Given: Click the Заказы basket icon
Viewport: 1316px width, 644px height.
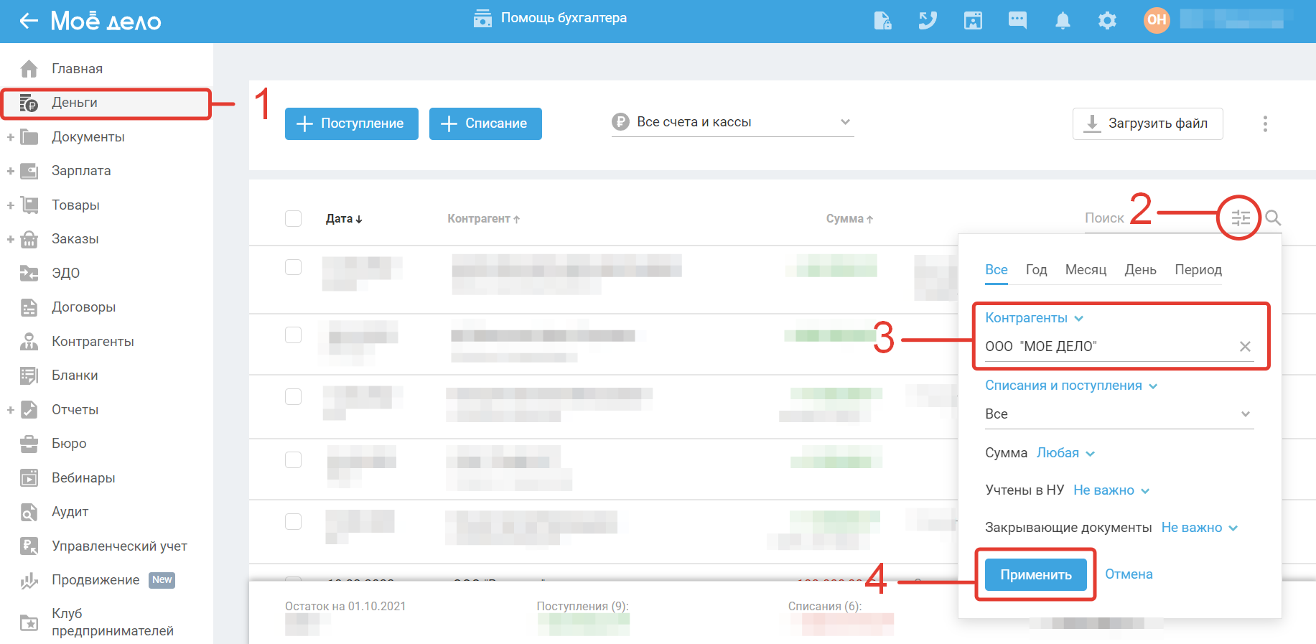Looking at the screenshot, I should [29, 239].
